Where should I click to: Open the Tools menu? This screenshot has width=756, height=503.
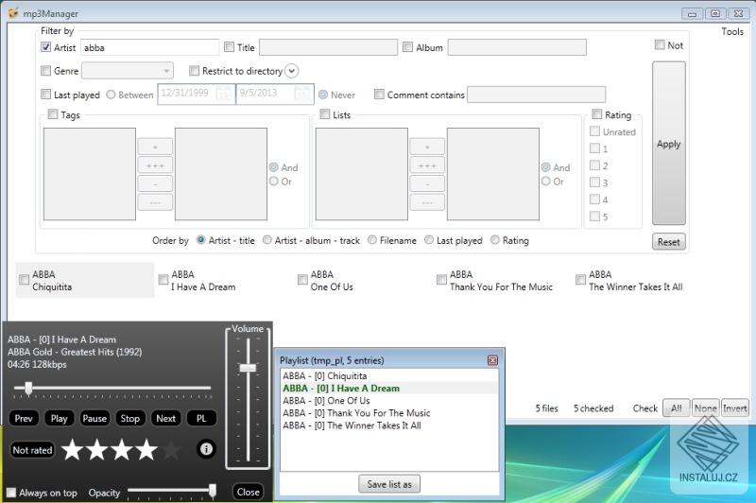(x=732, y=31)
